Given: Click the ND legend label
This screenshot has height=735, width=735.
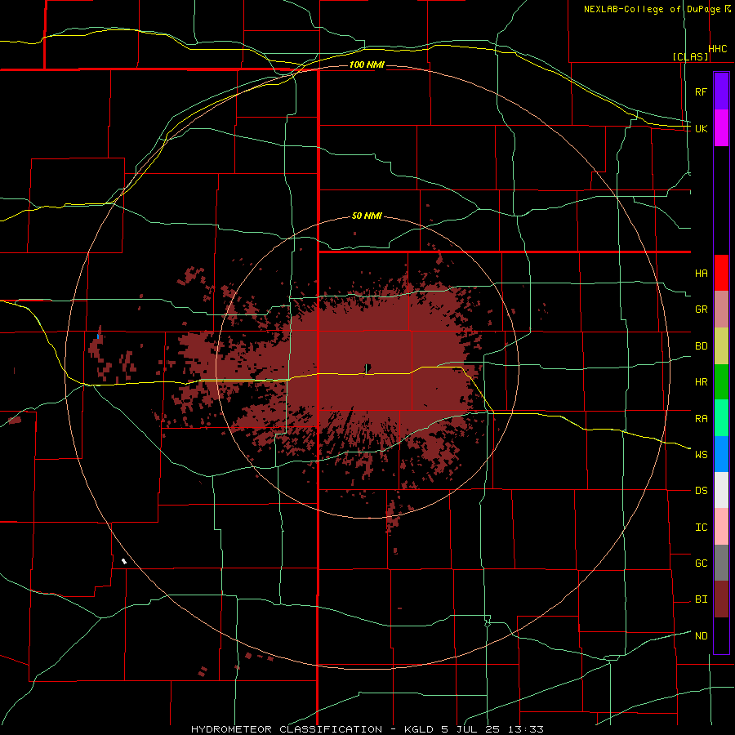Looking at the screenshot, I should [x=701, y=636].
